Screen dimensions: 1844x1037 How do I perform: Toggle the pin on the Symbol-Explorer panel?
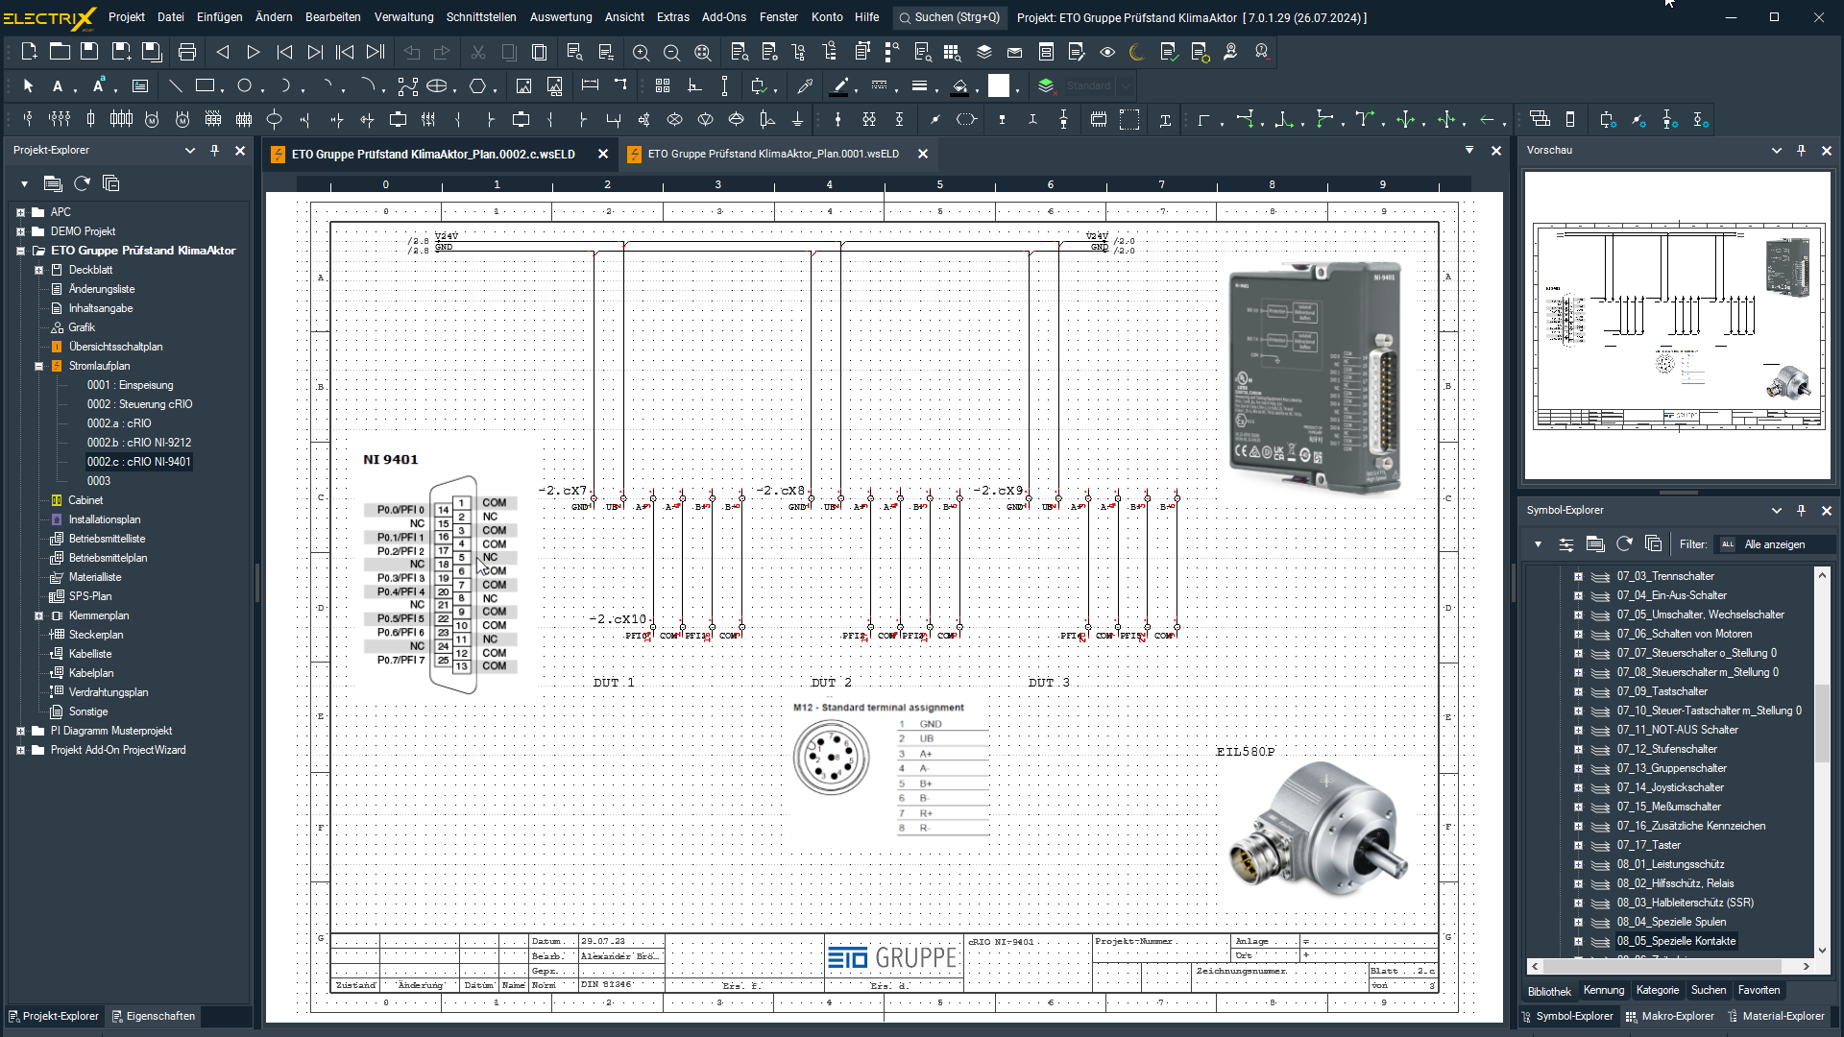1802,510
